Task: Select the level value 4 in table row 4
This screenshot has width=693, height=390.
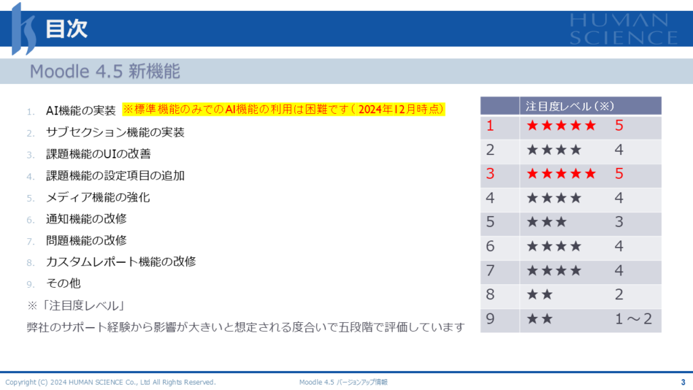Action: click(x=619, y=198)
